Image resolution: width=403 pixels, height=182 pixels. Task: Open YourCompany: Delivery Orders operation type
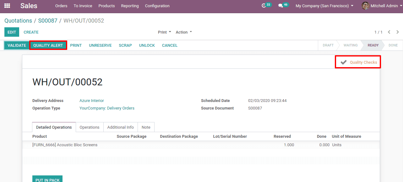[107, 108]
